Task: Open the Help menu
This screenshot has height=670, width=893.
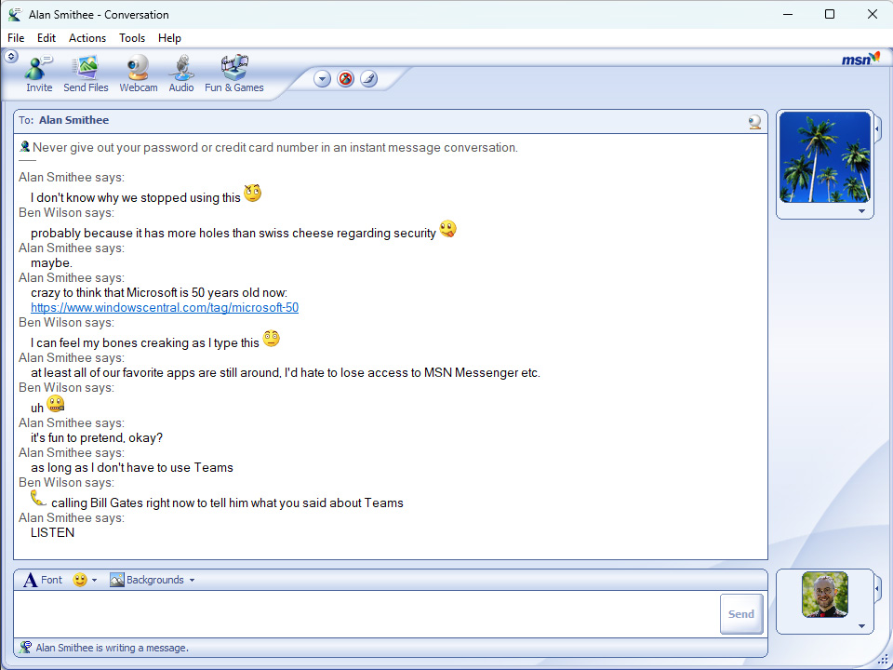Action: (169, 38)
